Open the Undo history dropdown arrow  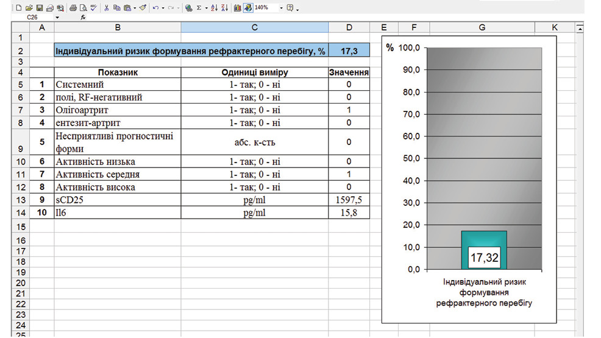(x=163, y=8)
